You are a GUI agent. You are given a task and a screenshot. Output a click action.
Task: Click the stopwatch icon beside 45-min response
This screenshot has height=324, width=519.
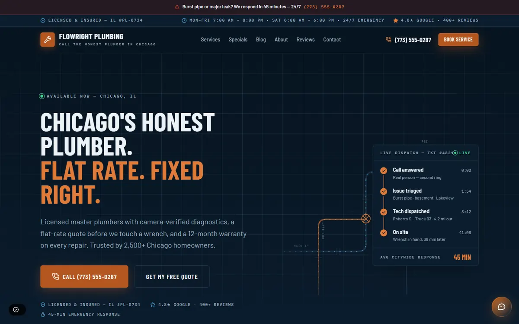pyautogui.click(x=43, y=314)
